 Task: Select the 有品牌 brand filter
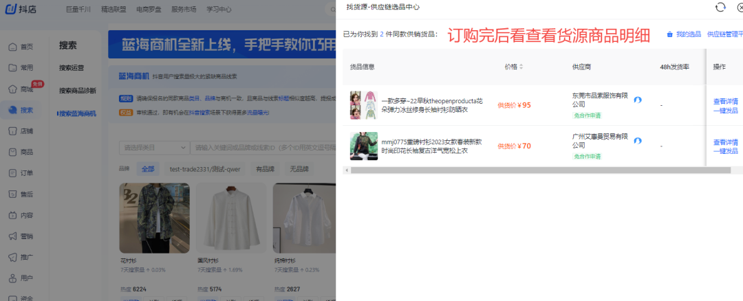pos(265,169)
